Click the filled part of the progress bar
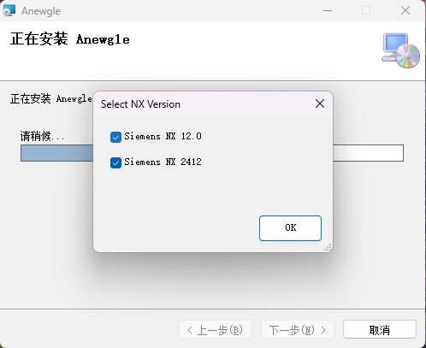The width and height of the screenshot is (426, 348). coord(57,153)
